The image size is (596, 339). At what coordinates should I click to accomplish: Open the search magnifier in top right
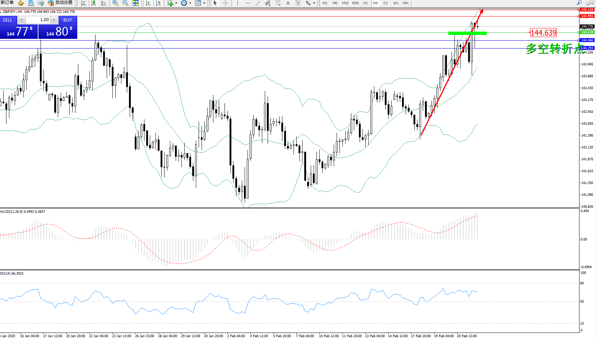tap(579, 3)
